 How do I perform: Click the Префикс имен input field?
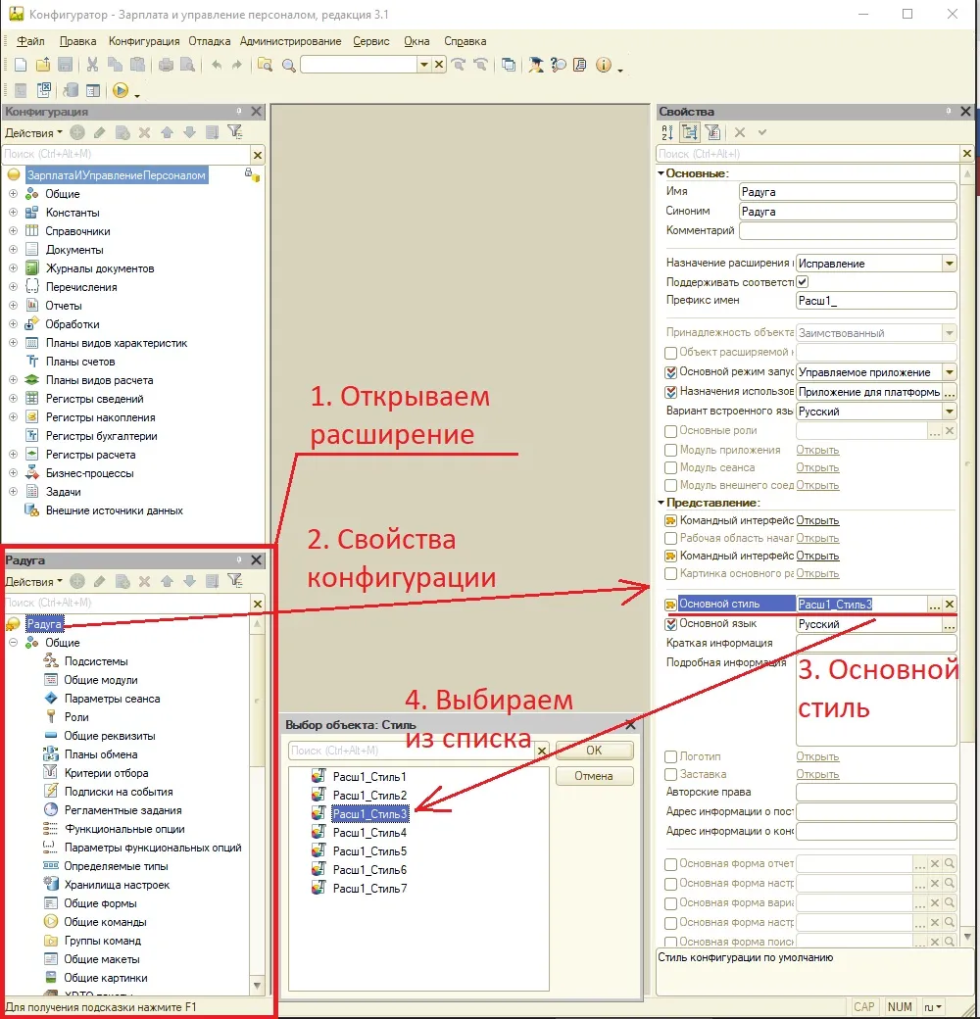click(876, 300)
